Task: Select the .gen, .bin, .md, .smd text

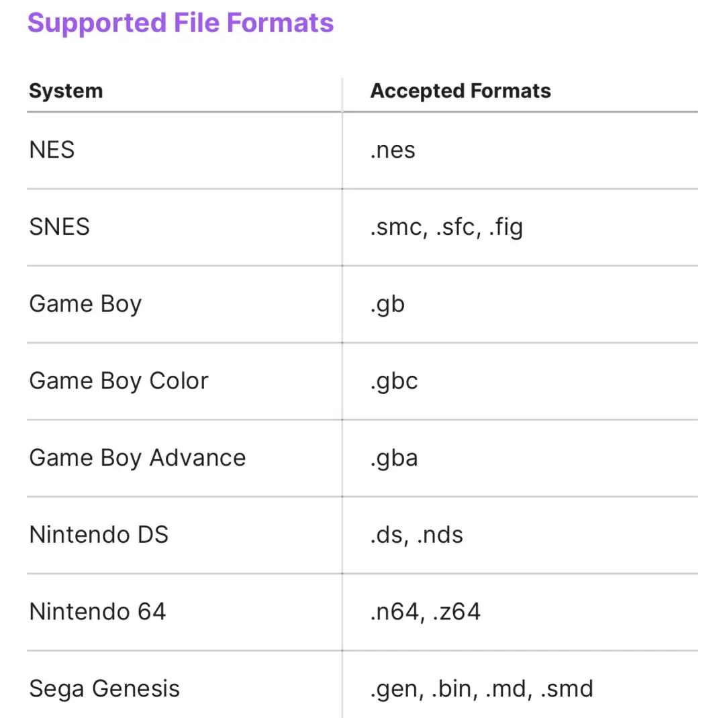Action: point(482,689)
